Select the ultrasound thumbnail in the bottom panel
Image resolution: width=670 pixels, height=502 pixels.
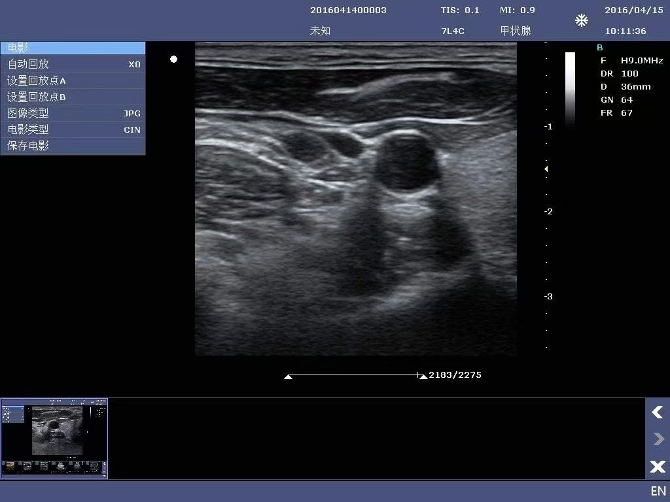click(54, 437)
